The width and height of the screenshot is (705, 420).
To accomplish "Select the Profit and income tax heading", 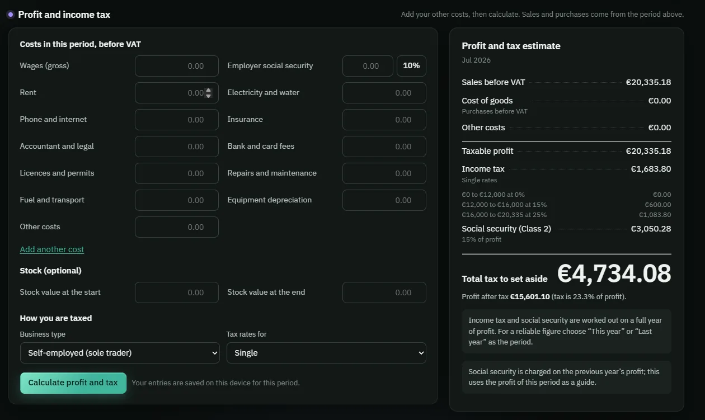I will click(64, 15).
